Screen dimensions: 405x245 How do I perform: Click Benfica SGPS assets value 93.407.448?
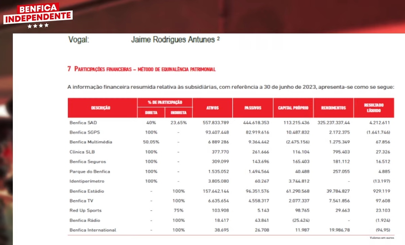pos(217,132)
